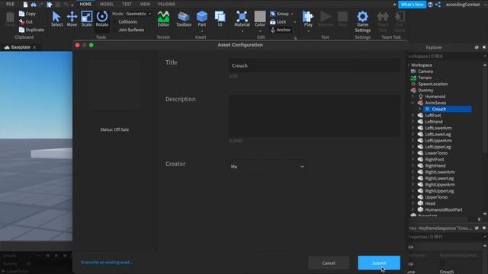488x274 pixels.
Task: Close the Explorer panel
Action: pos(484,47)
